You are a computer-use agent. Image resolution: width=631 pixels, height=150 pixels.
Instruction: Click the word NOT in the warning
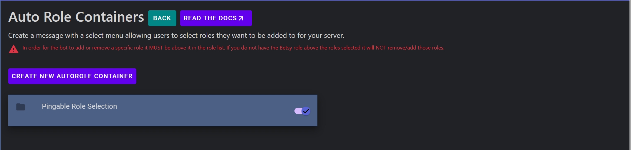(381, 48)
